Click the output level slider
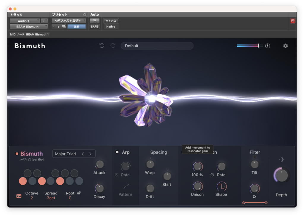The width and height of the screenshot is (304, 216). (x=250, y=46)
